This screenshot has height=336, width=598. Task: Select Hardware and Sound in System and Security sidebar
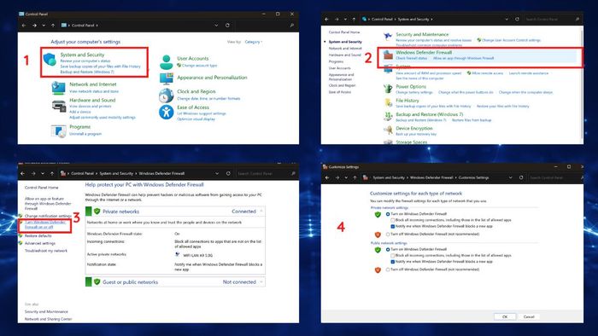pos(345,55)
